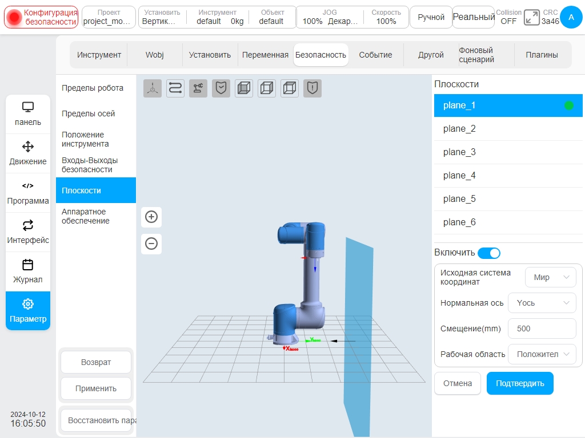Click the Подтвердить button

[x=520, y=383]
